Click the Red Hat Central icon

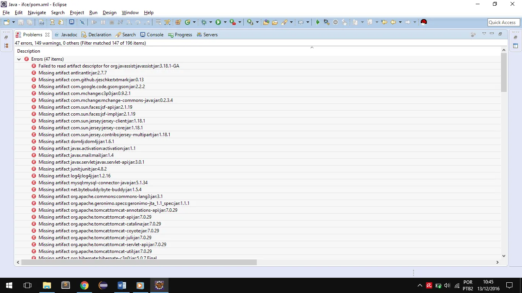pyautogui.click(x=423, y=22)
